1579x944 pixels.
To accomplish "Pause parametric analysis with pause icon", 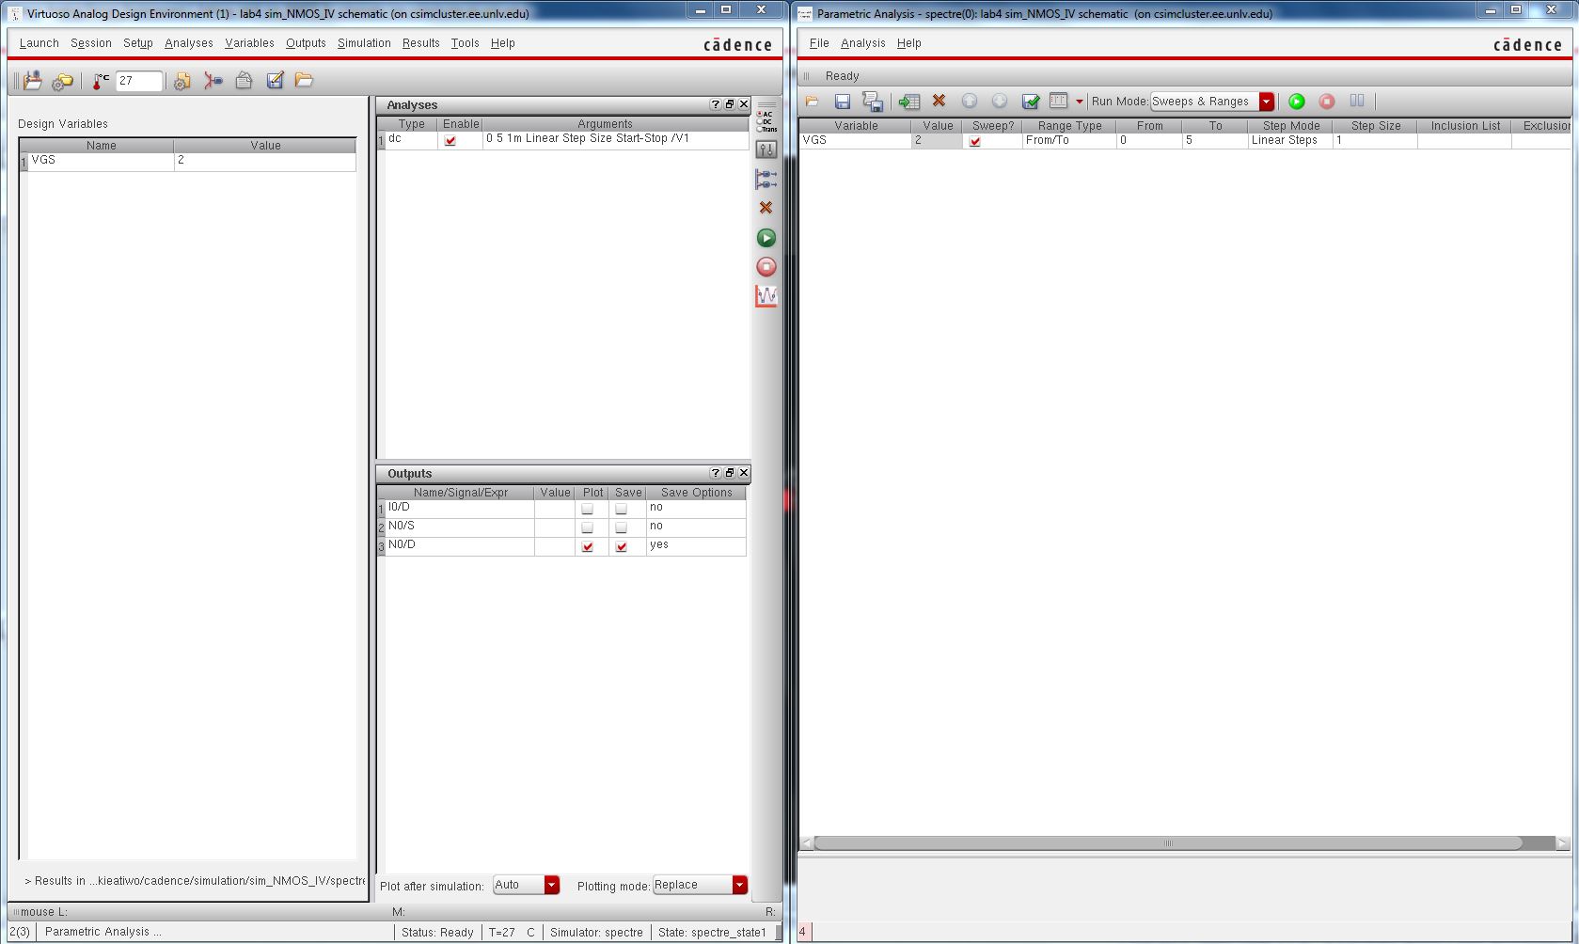I will [1357, 101].
